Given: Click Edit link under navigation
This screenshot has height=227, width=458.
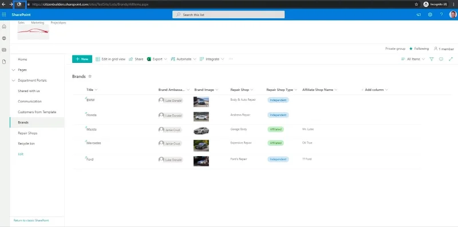Looking at the screenshot, I should pos(21,154).
